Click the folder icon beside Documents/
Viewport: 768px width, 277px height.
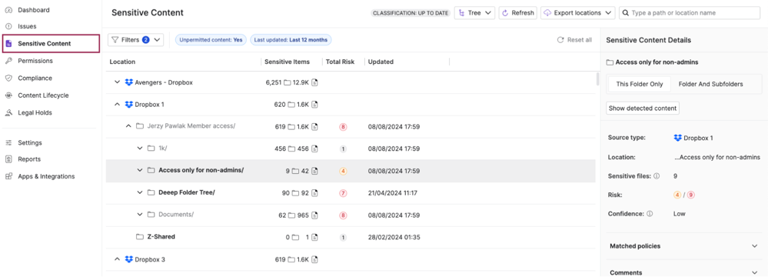(x=151, y=215)
